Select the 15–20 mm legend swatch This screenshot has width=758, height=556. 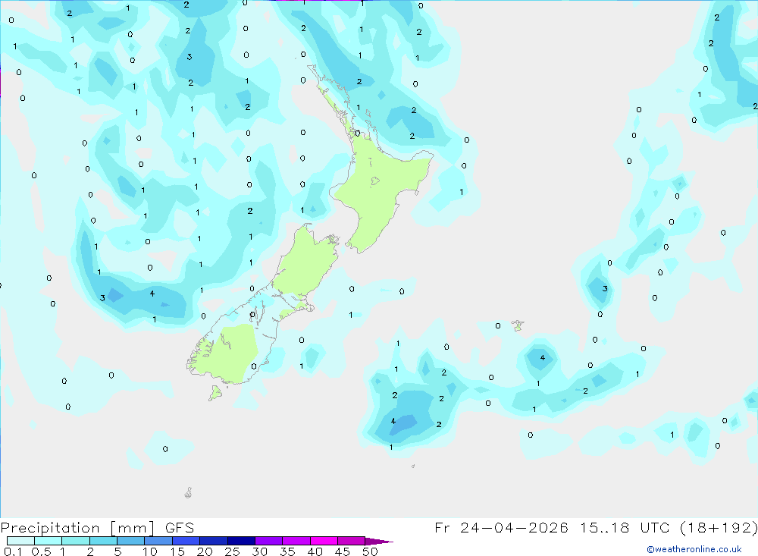click(x=186, y=541)
